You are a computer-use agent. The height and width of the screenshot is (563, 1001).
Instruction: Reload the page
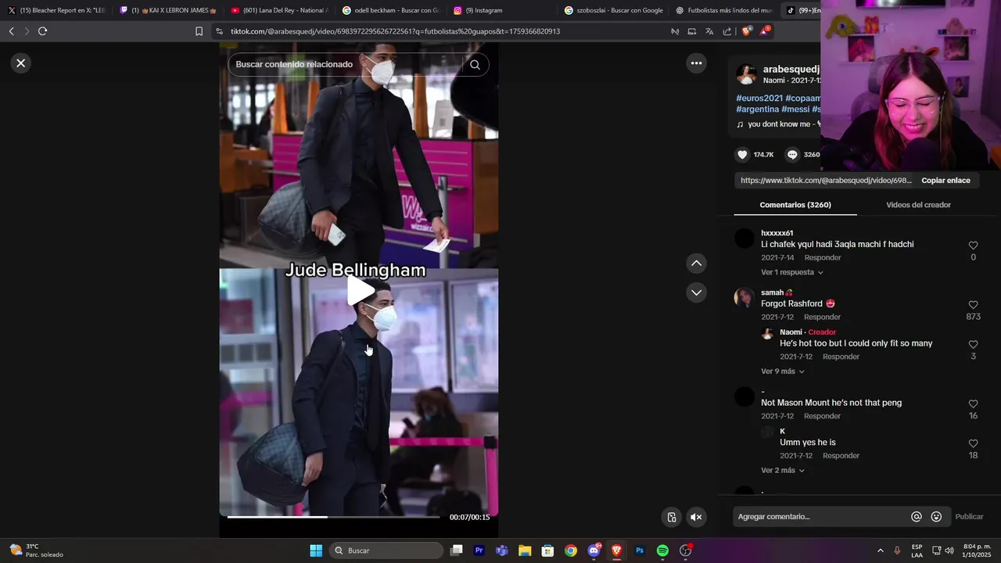[x=42, y=31]
